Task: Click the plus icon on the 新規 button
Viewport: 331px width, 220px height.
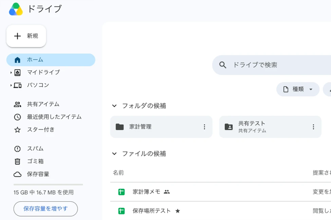Action: tap(17, 36)
